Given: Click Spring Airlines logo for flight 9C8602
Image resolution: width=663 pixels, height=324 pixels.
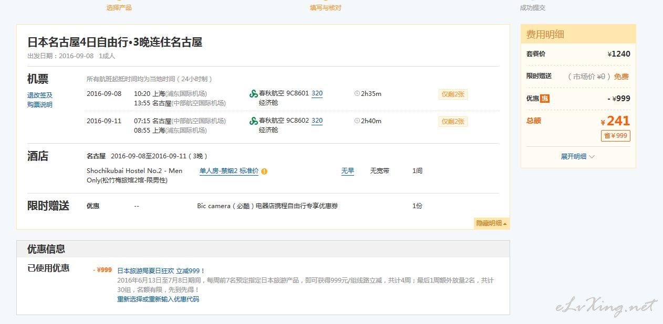Looking at the screenshot, I should (x=254, y=121).
